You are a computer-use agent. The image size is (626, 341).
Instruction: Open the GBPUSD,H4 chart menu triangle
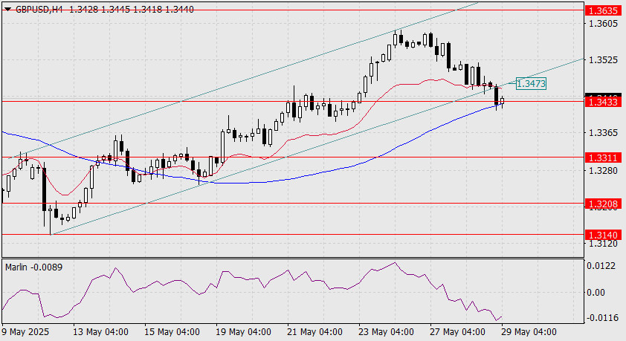coord(7,9)
